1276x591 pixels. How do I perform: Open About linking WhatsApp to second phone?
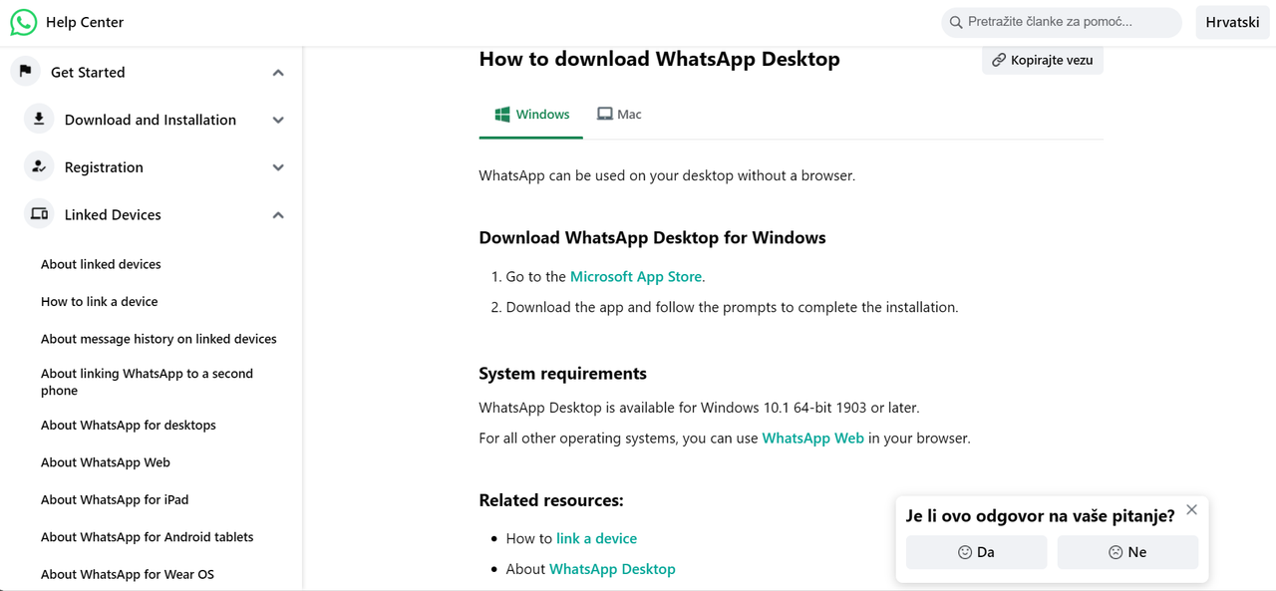(147, 382)
